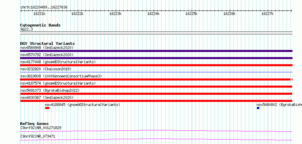Click the purple bar for nsv6564848
Viewport: 302px width, 144px height.
[x=156, y=51]
